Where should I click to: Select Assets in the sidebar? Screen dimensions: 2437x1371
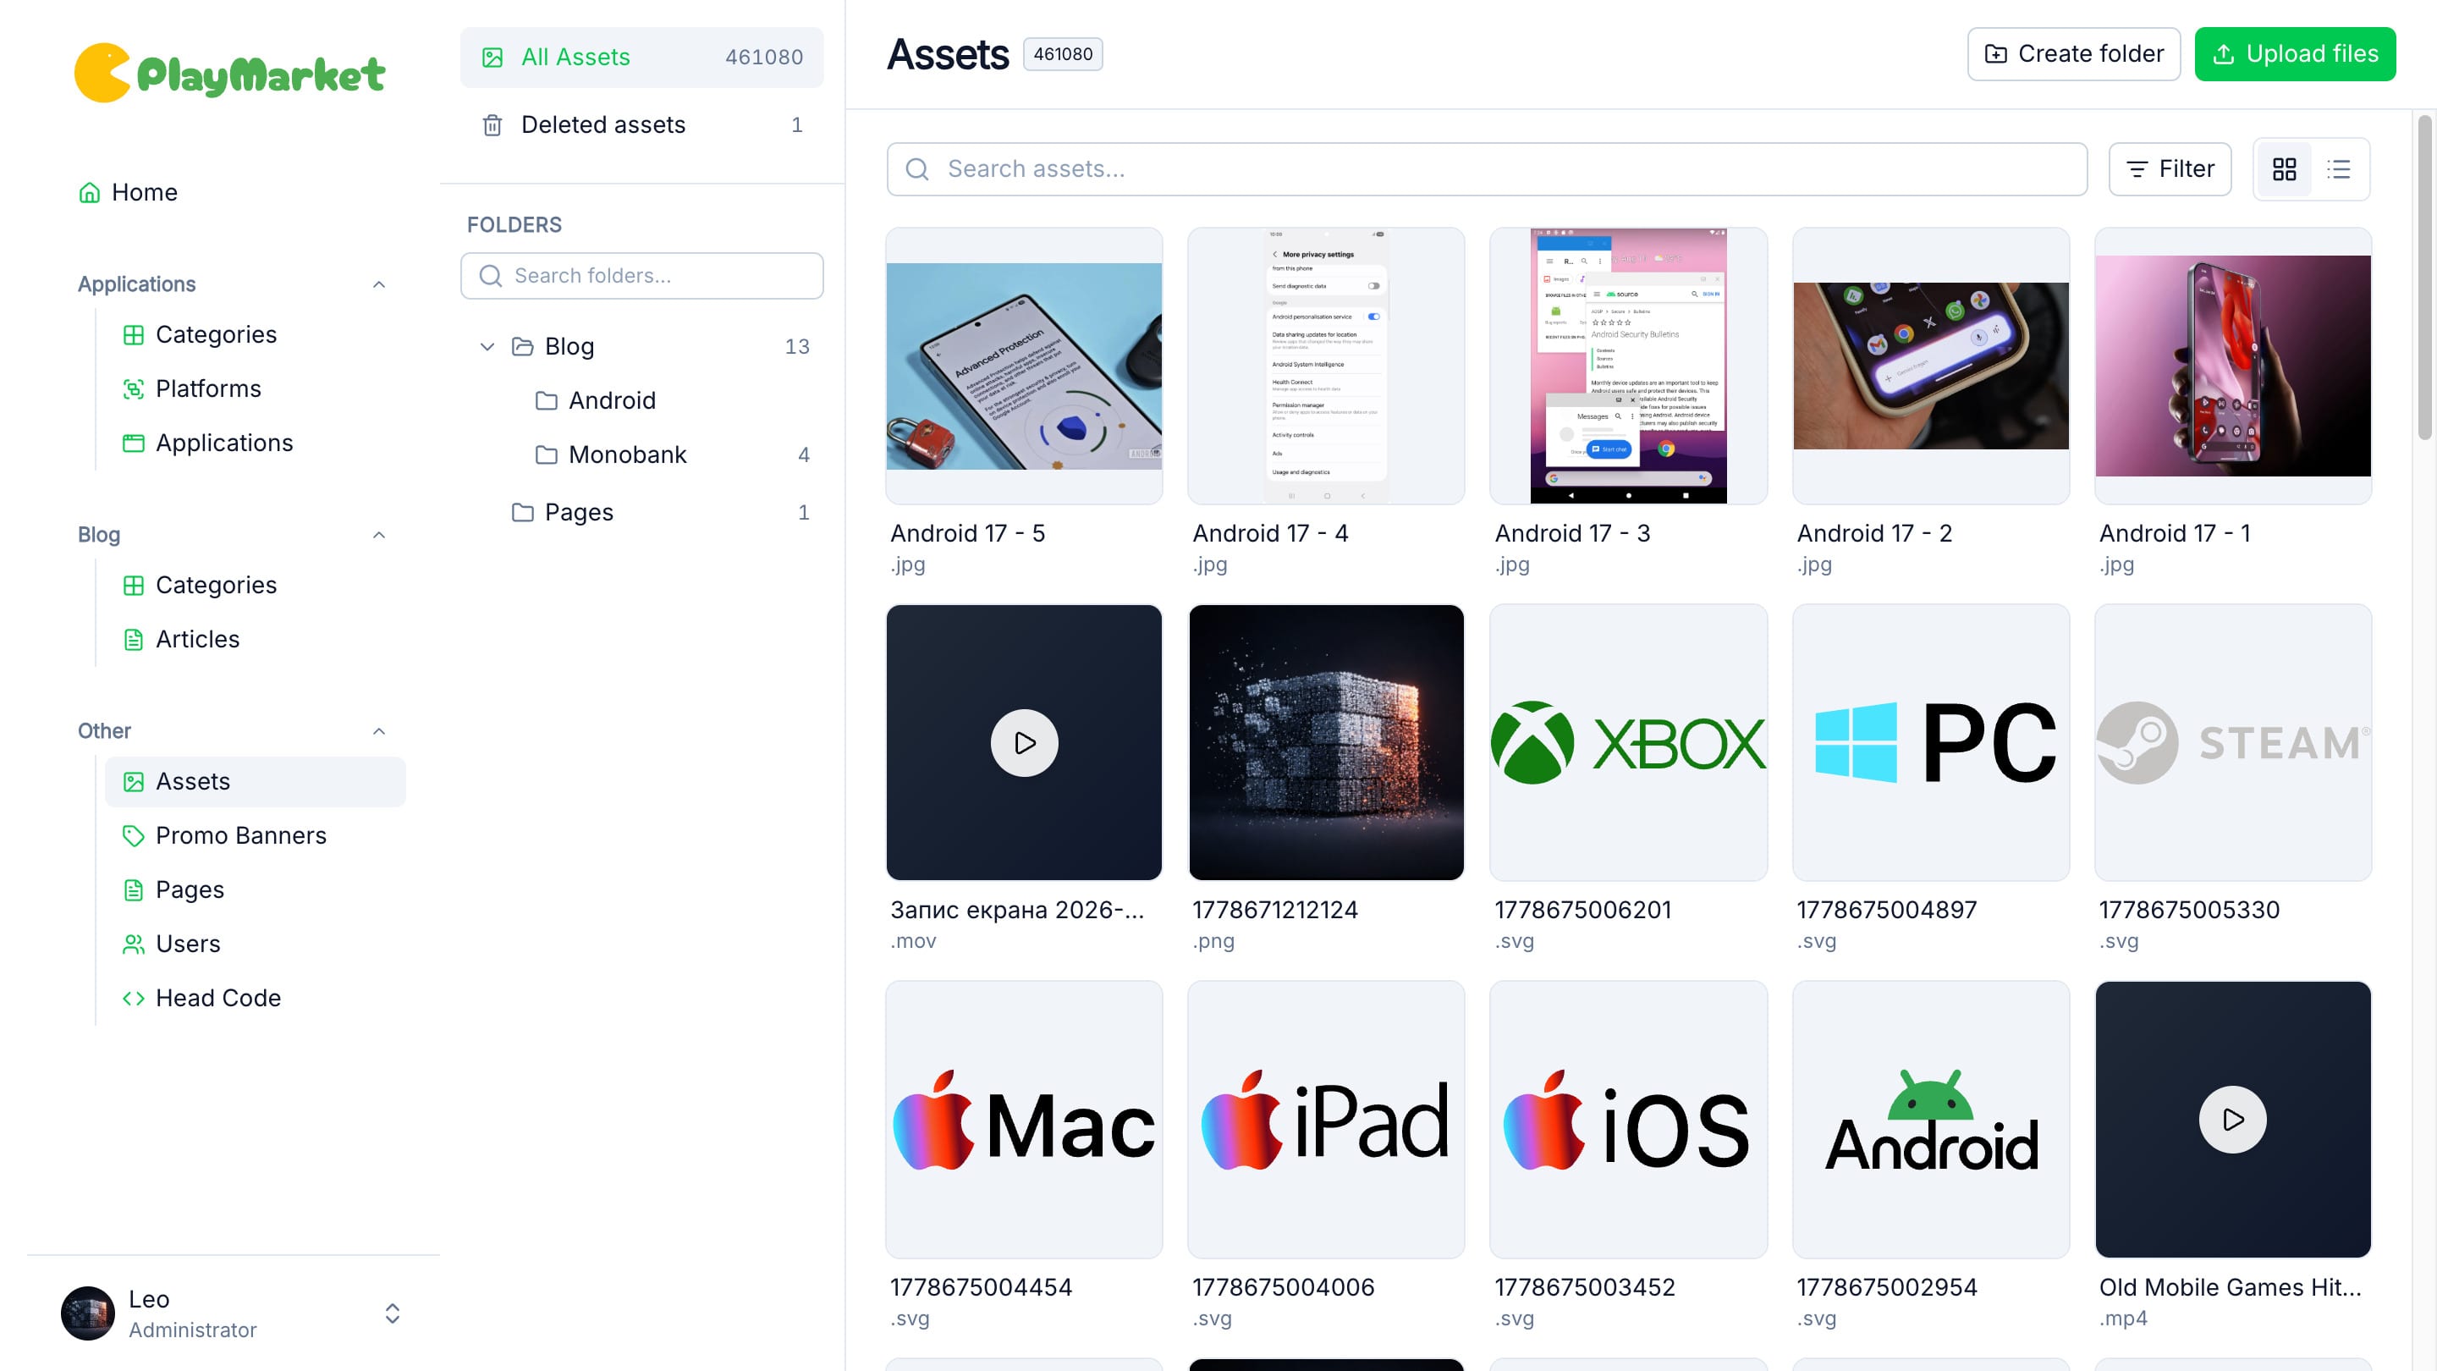(x=256, y=781)
